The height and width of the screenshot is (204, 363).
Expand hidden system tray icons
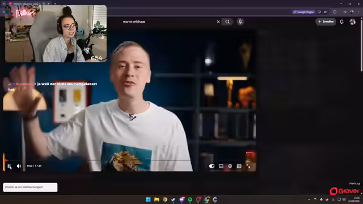309,199
